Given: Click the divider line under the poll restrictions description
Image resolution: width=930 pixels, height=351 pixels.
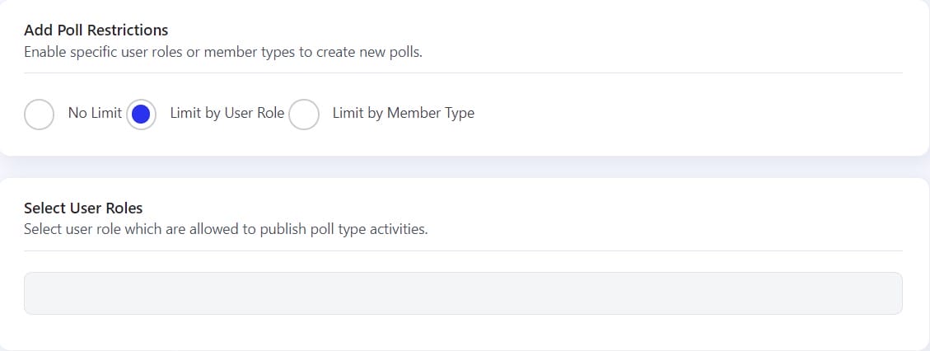Looking at the screenshot, I should tap(463, 73).
